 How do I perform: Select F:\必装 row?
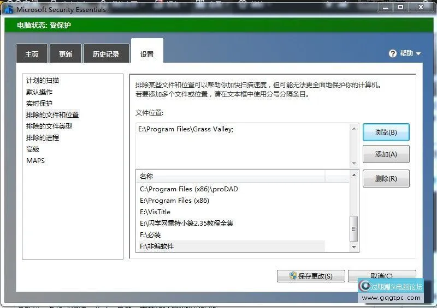[x=231, y=235]
